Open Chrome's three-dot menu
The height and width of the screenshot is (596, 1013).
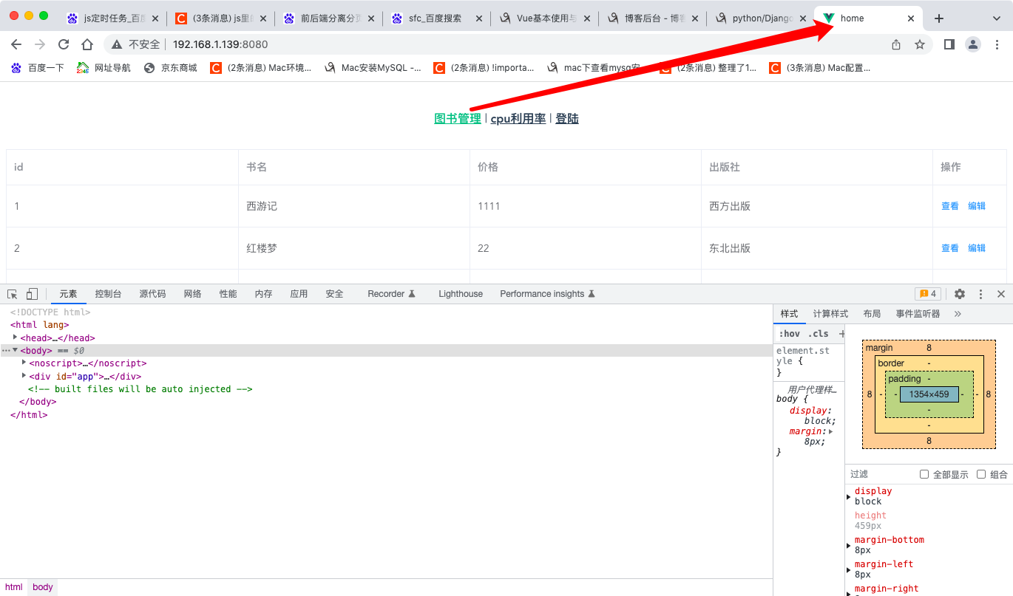997,44
